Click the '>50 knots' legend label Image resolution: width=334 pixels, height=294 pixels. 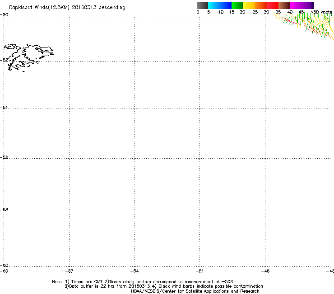pos(321,12)
